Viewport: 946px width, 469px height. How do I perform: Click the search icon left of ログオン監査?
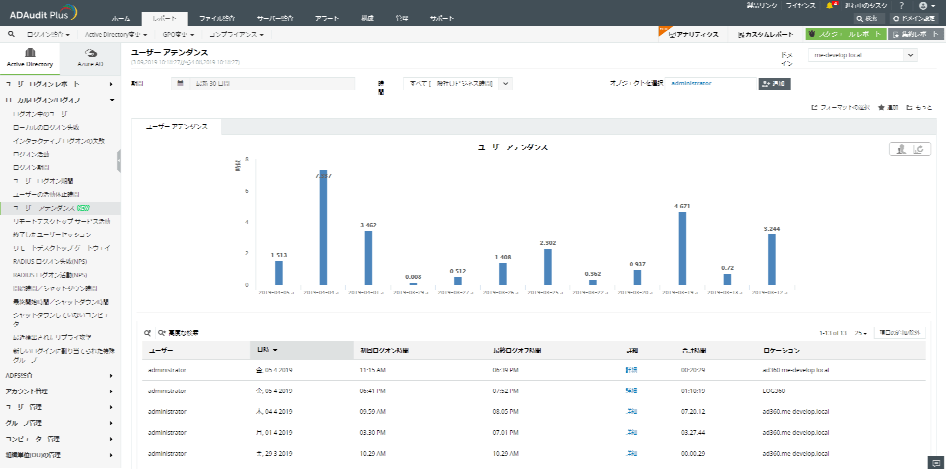[x=11, y=34]
